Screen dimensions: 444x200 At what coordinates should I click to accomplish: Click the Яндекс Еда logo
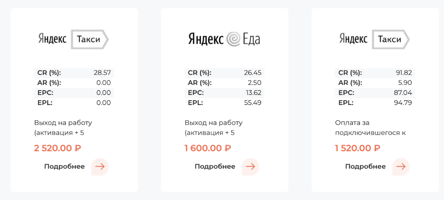(224, 39)
